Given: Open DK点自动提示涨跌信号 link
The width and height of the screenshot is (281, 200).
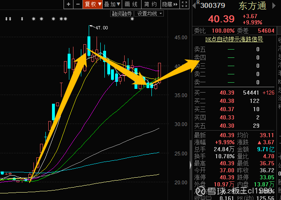Looking at the screenshot, I should tap(234, 39).
